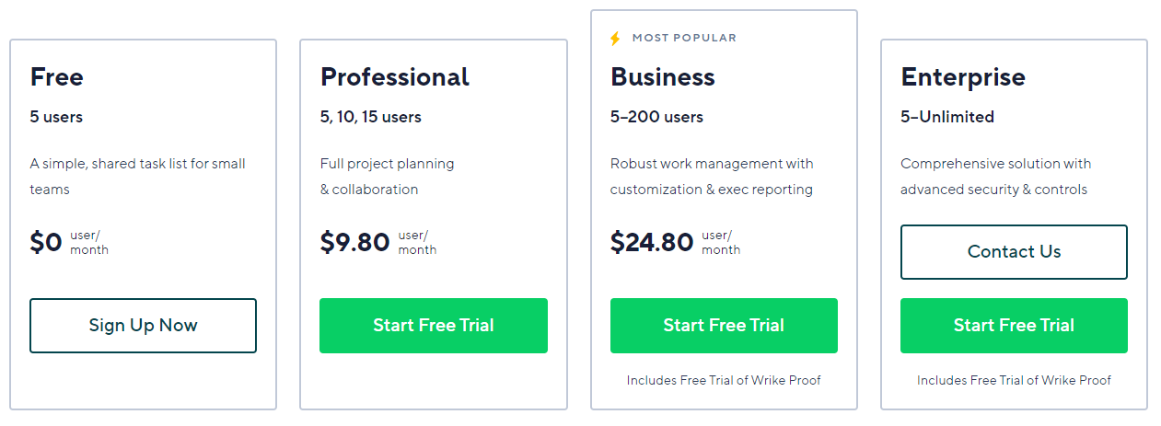Click the 5–200 users text
1161x426 pixels.
click(x=656, y=117)
